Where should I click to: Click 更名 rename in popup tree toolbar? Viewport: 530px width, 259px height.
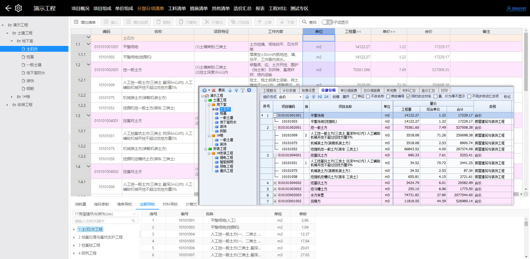222,90
